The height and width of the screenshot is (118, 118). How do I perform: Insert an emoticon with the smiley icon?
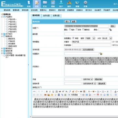pyautogui.click(x=52, y=95)
